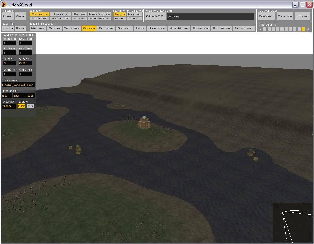Screen dimensions: 314x244
Task: Decrease visibility with minus button
Action: coord(260,29)
